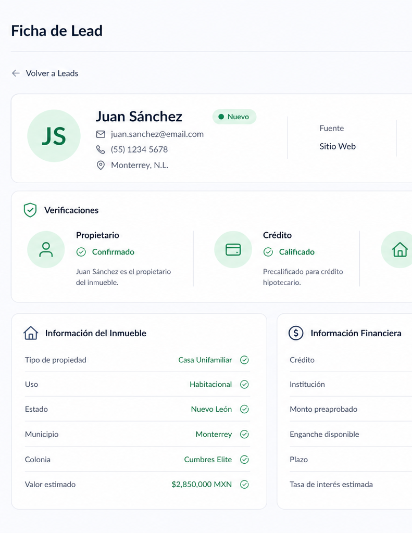Image resolution: width=412 pixels, height=533 pixels.
Task: Click the Verificaciones shield icon
Action: coord(30,210)
